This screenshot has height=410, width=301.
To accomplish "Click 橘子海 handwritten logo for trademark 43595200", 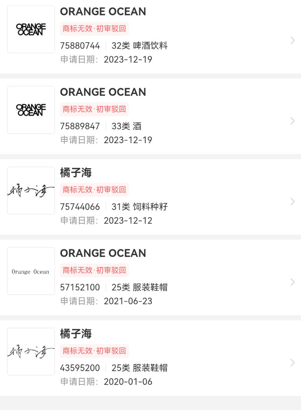I will (31, 351).
